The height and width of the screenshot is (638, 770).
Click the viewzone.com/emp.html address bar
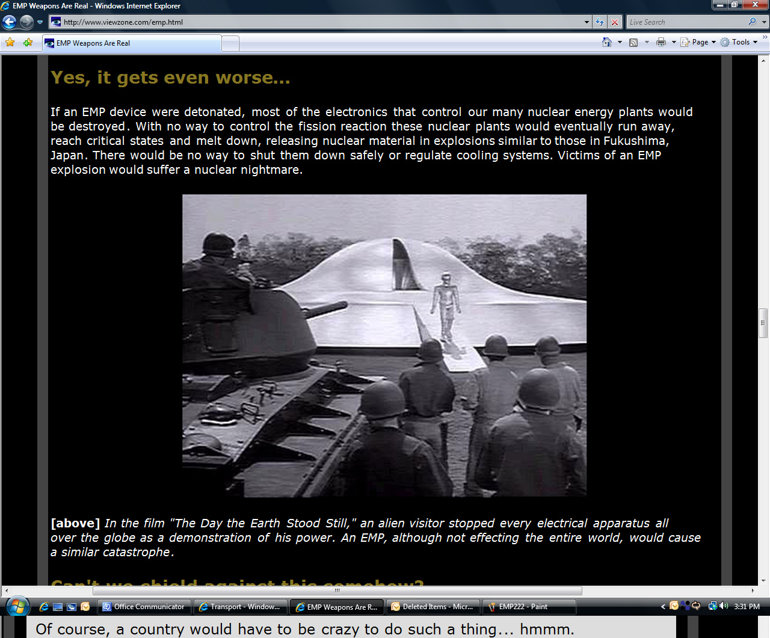point(321,22)
